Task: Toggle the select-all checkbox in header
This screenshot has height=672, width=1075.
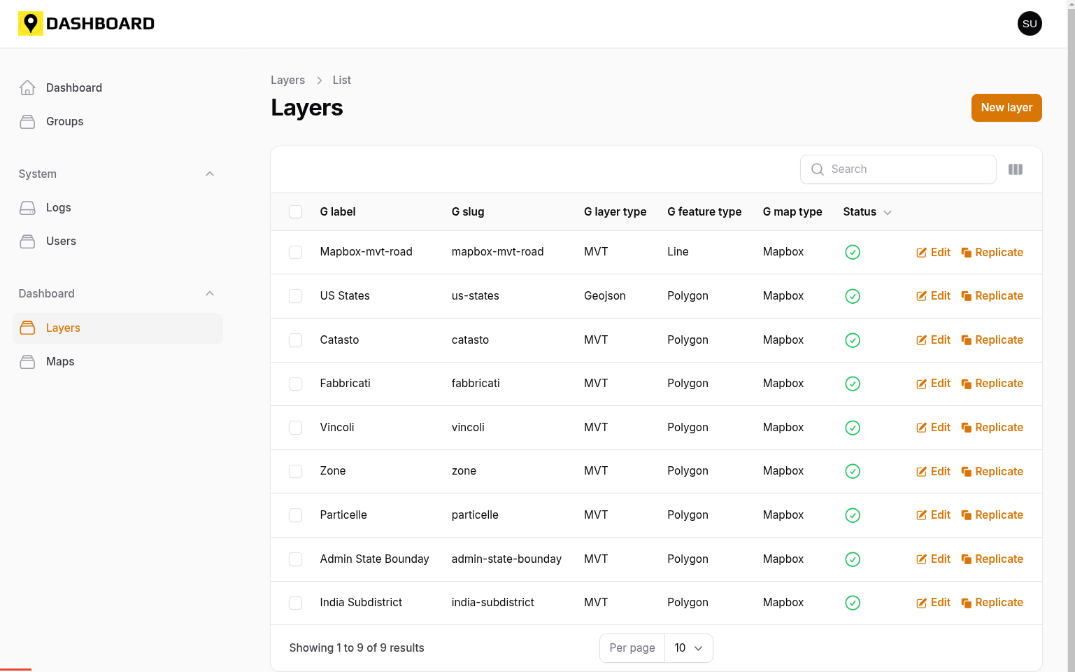Action: (x=296, y=212)
